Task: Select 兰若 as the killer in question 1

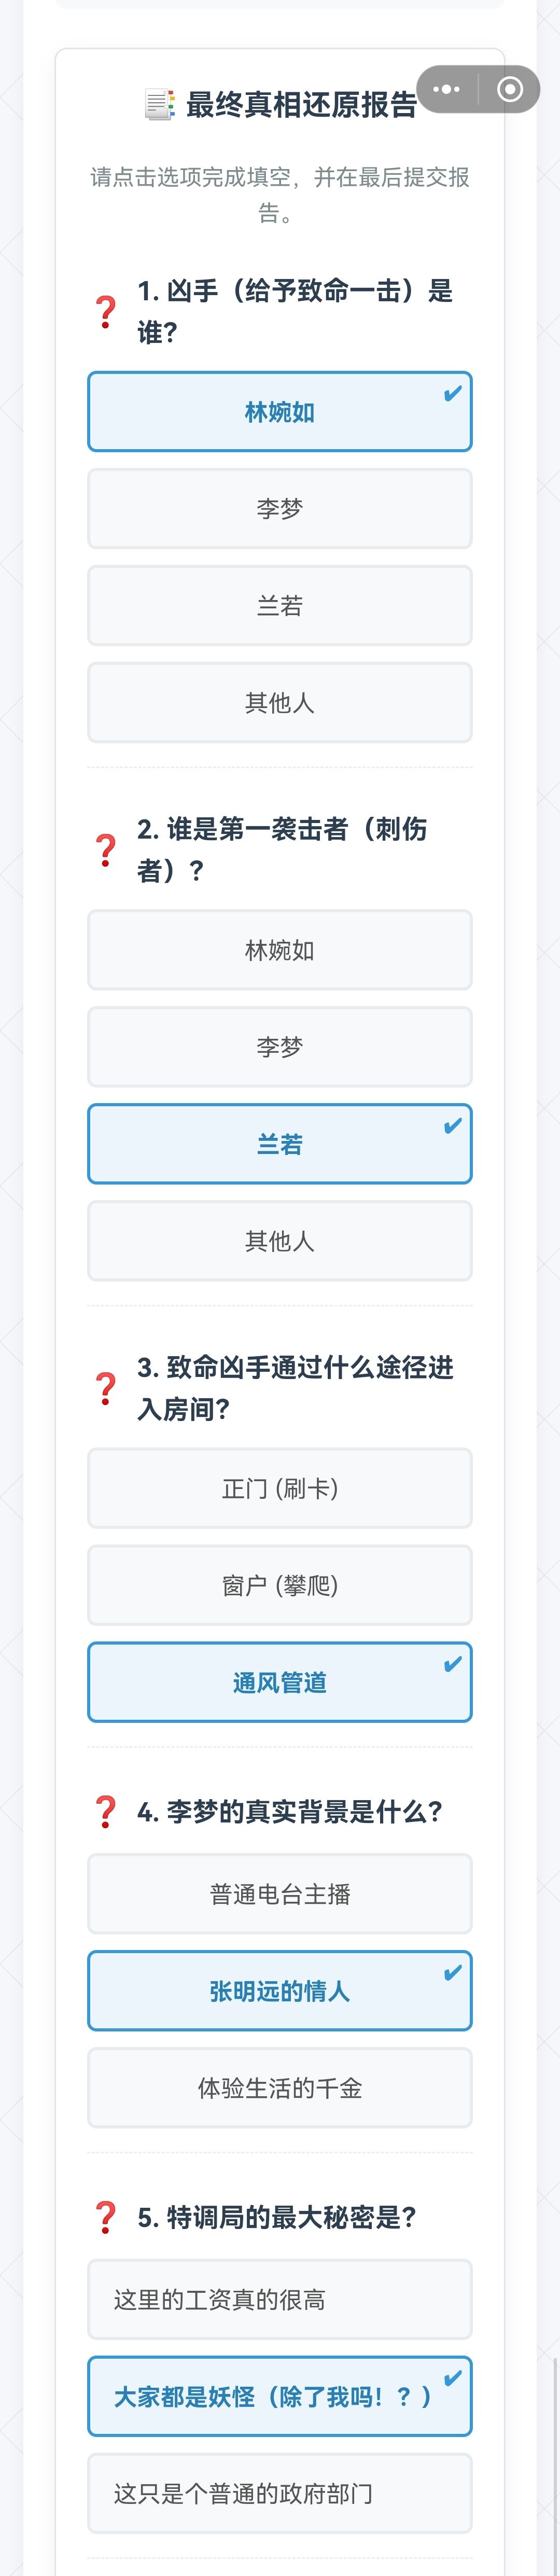Action: 280,606
